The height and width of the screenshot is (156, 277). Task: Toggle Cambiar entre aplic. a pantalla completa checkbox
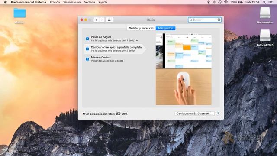87,49
